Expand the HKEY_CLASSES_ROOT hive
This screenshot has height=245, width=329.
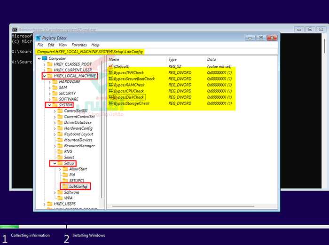tap(45, 64)
